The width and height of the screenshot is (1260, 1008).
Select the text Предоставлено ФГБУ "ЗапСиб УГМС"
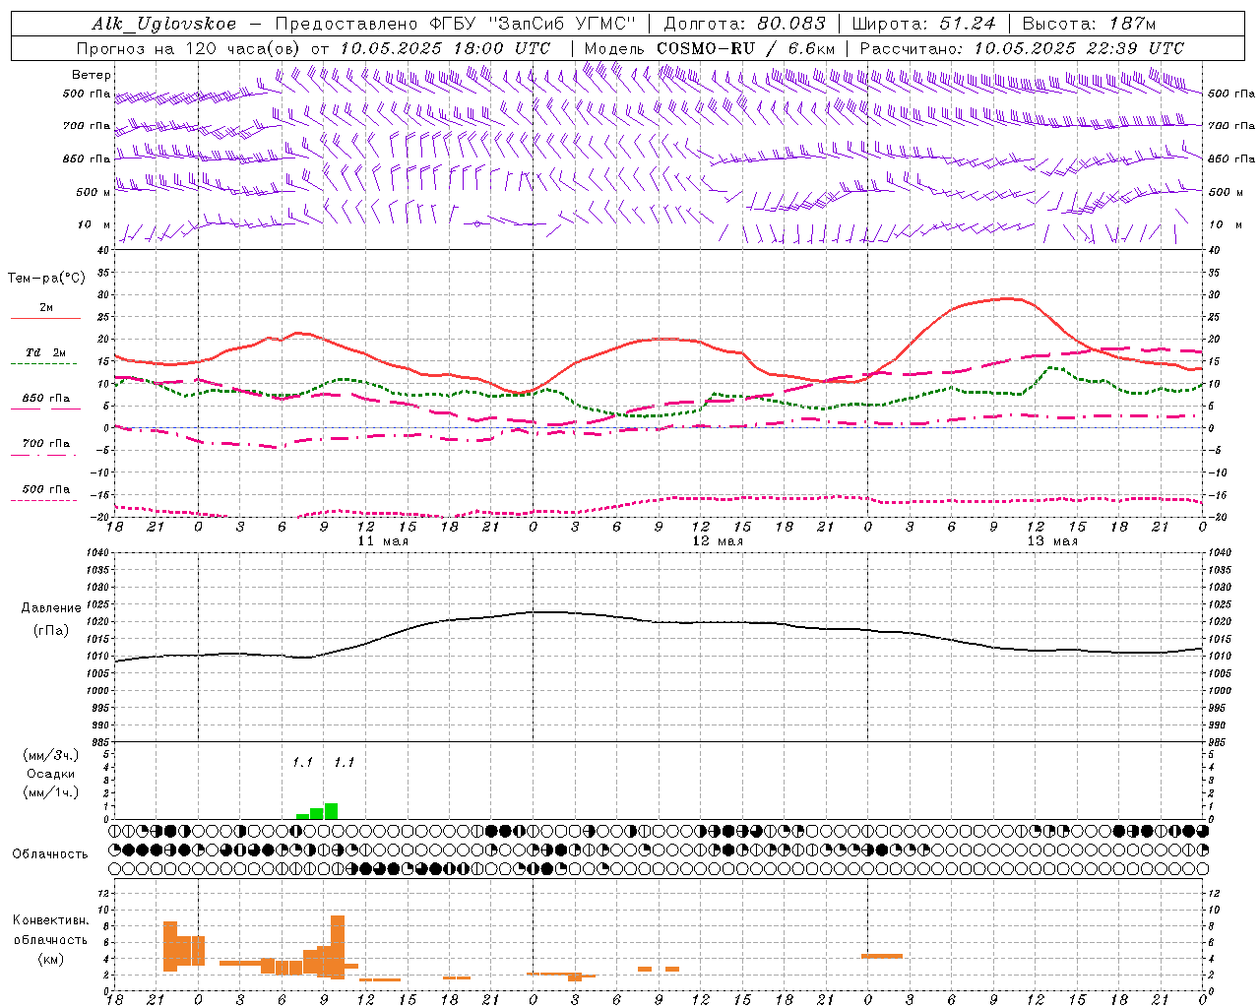[x=455, y=24]
